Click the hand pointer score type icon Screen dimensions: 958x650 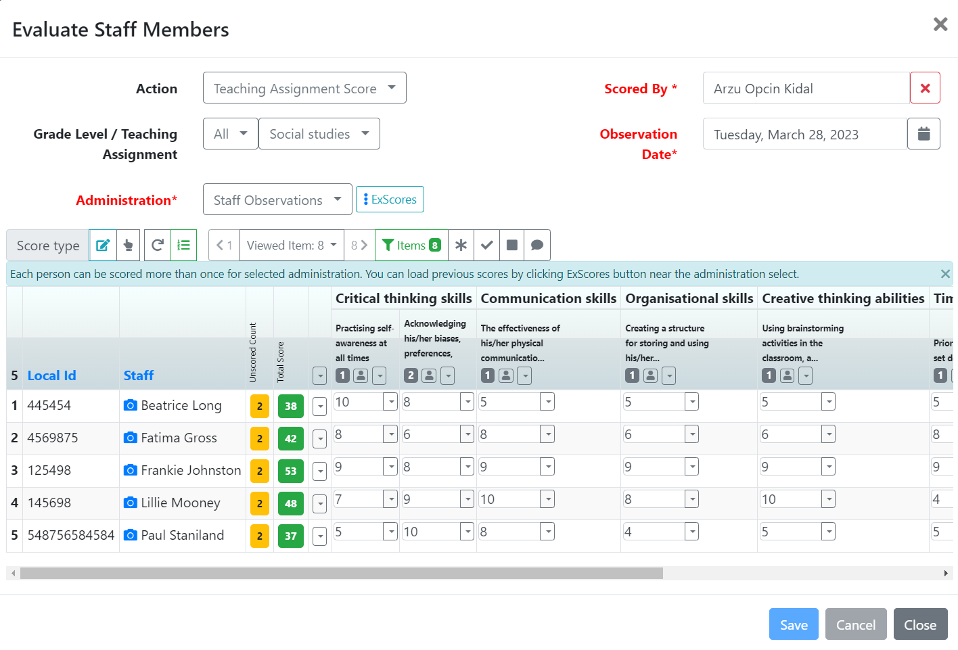tap(129, 246)
